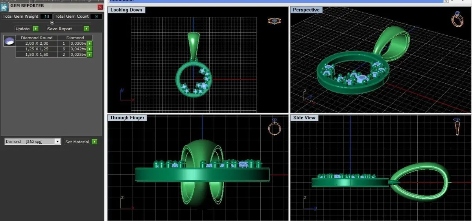Click the Diamond Round column header
The image size is (472, 221).
click(36, 38)
